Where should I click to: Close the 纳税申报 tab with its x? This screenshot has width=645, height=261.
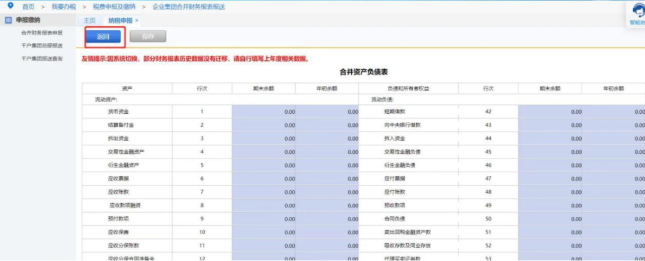[x=137, y=20]
